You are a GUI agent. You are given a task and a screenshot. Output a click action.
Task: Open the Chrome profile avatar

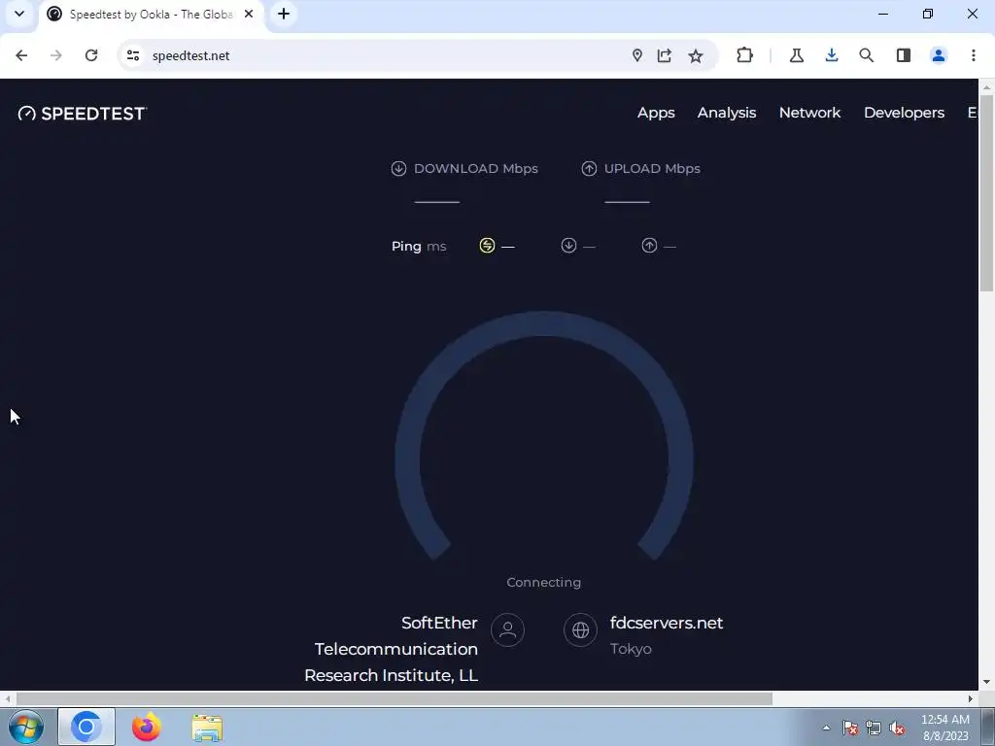point(939,55)
